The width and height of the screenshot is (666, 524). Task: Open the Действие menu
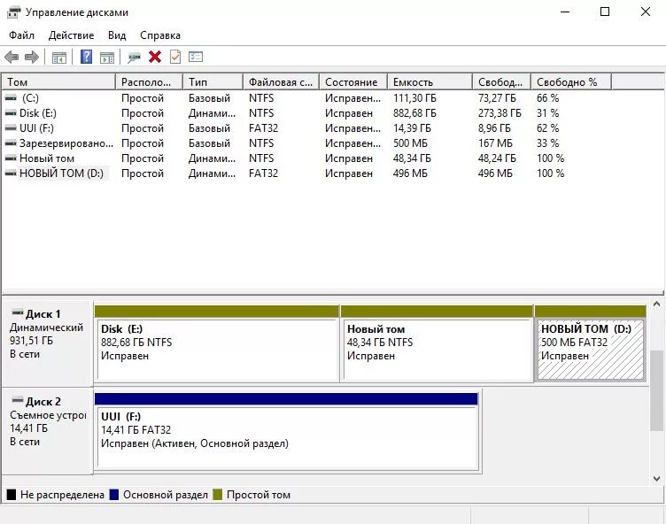(x=71, y=35)
